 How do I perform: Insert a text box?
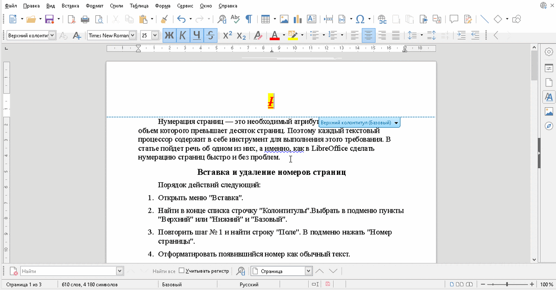[x=312, y=19]
